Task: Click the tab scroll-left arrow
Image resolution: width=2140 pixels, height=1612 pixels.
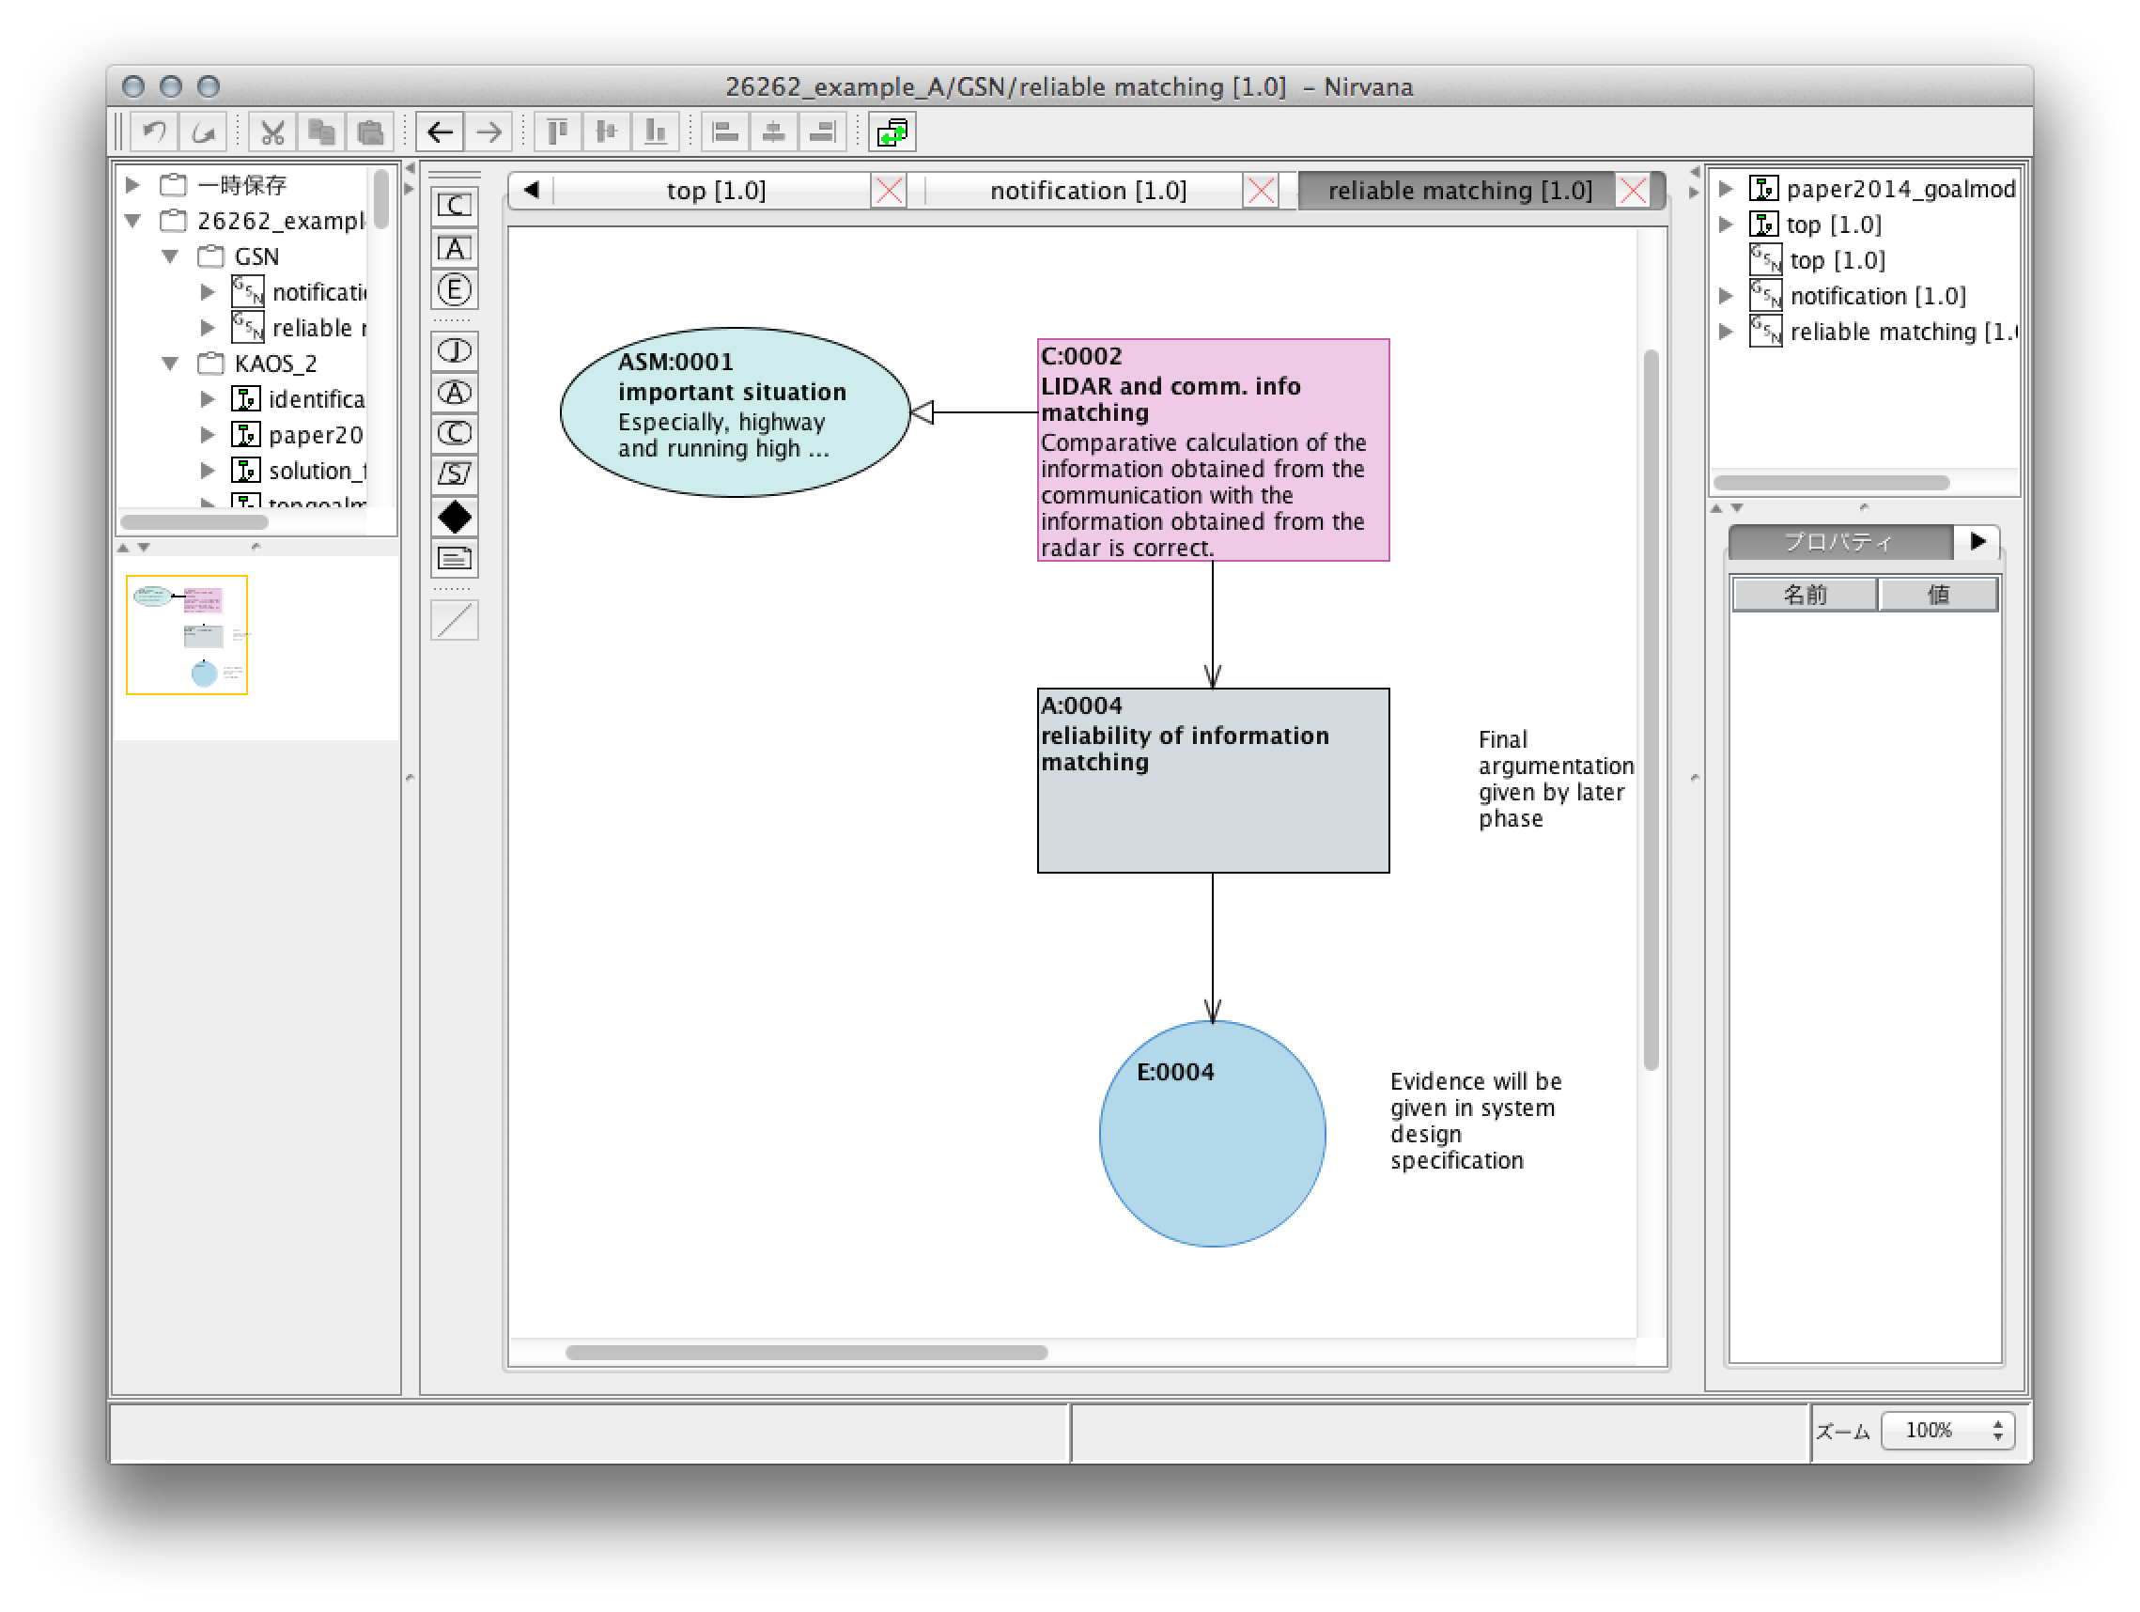Action: coord(531,190)
